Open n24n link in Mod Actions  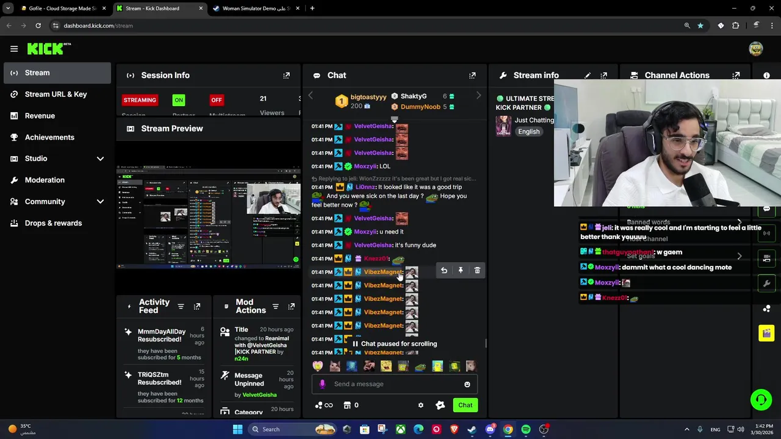[x=242, y=359]
